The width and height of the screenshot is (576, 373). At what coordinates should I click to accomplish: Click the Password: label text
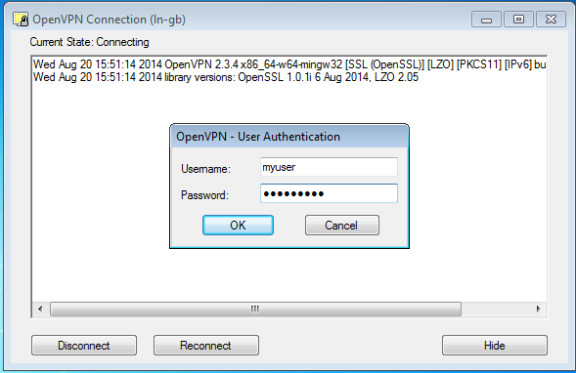pos(204,195)
